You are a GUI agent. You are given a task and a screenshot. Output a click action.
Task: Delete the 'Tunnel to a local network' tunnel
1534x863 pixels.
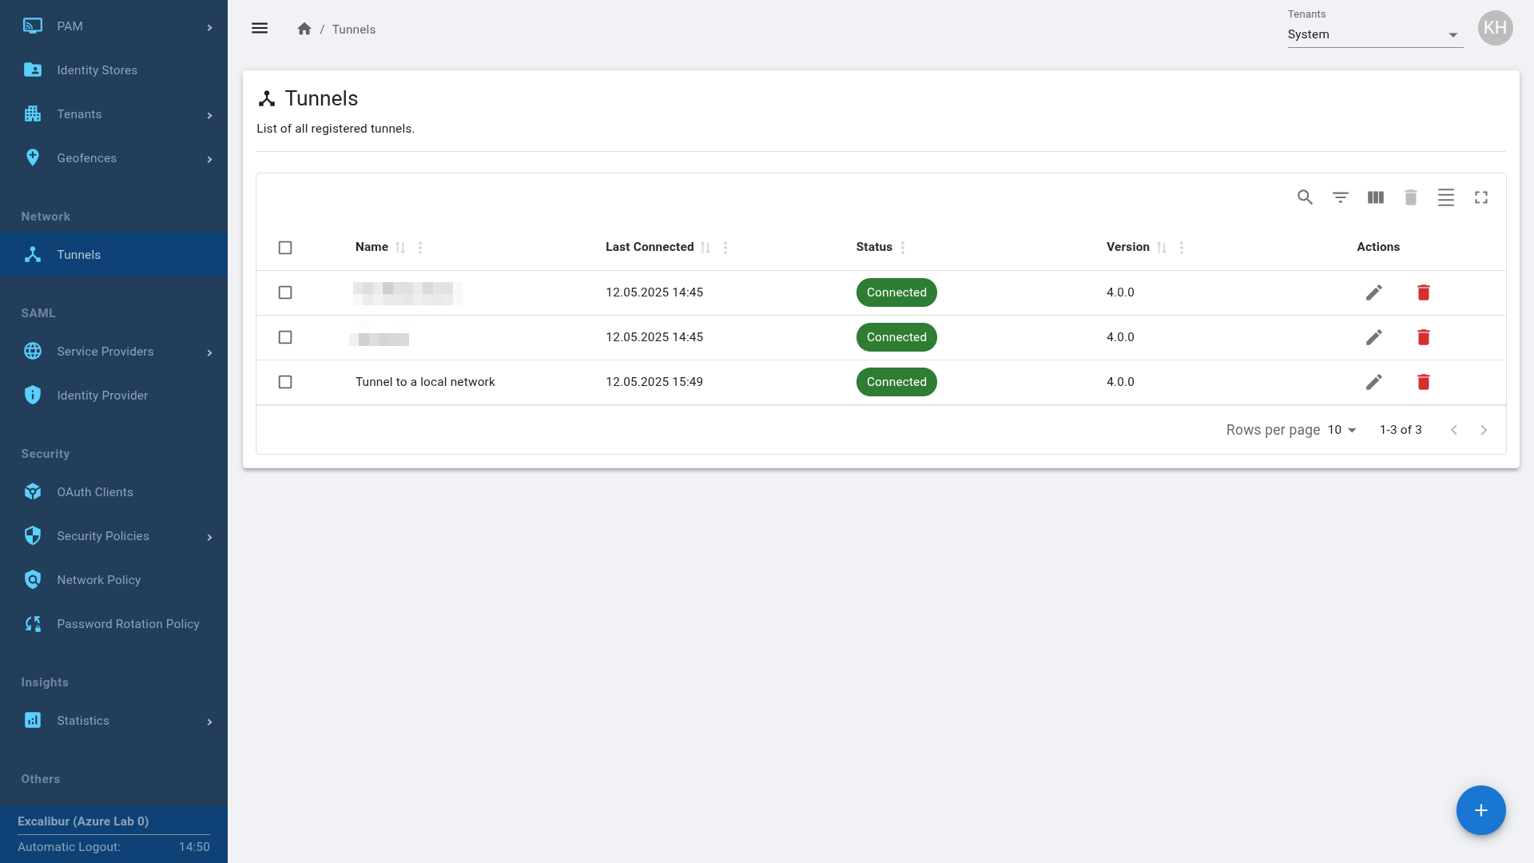click(x=1423, y=382)
